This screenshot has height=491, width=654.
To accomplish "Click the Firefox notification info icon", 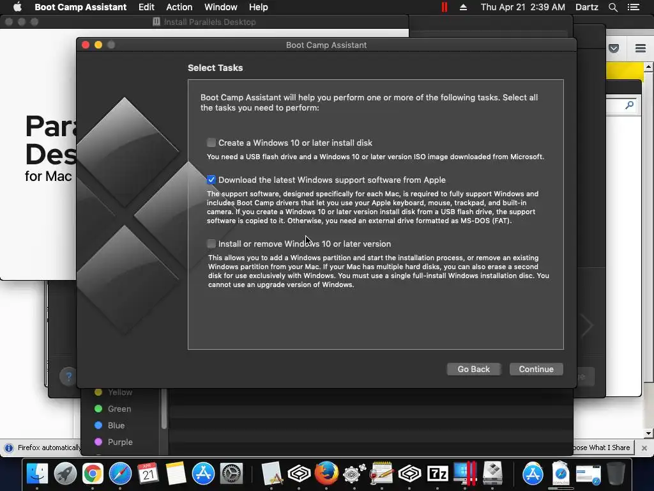I will (8, 448).
